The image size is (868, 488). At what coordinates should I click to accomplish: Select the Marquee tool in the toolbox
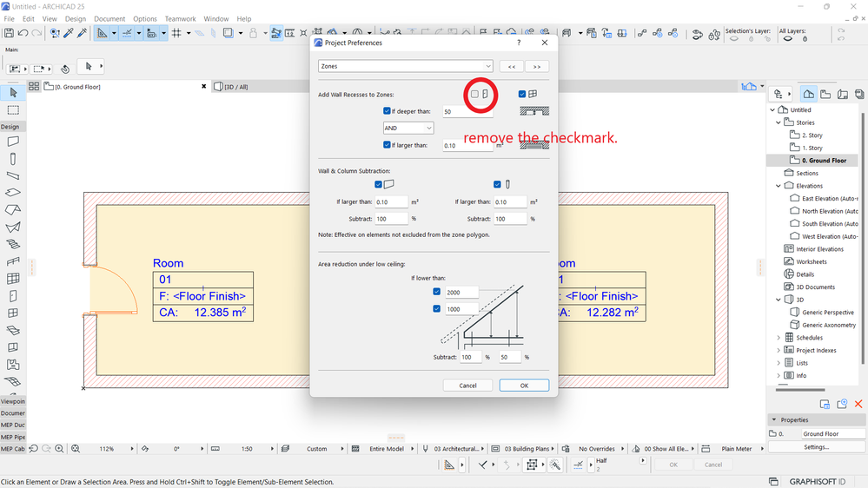[x=13, y=110]
